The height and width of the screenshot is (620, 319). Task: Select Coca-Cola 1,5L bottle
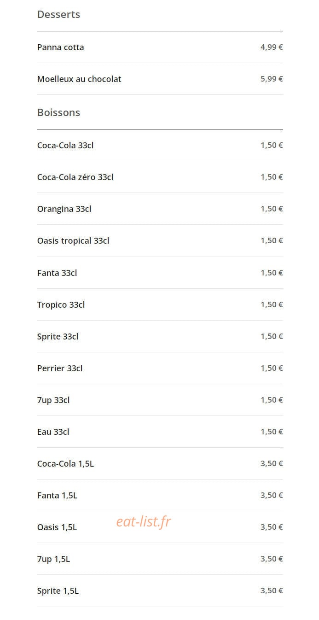(160, 463)
